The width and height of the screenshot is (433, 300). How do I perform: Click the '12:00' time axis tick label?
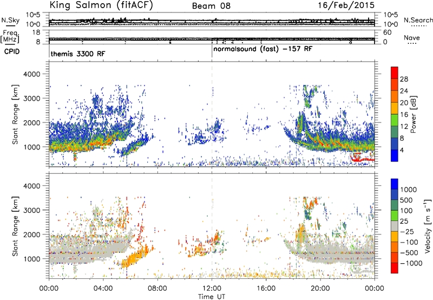pyautogui.click(x=212, y=289)
